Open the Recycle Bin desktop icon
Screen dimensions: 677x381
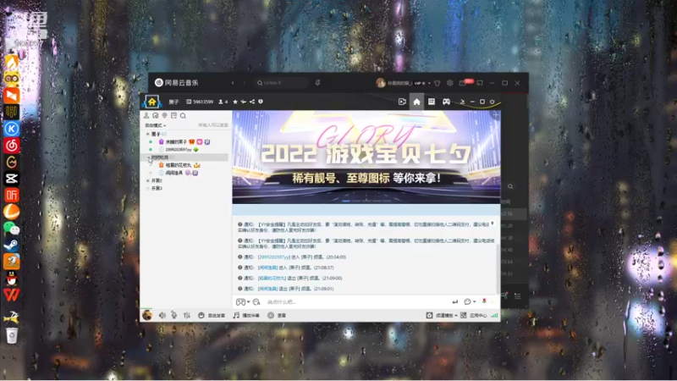[x=12, y=335]
